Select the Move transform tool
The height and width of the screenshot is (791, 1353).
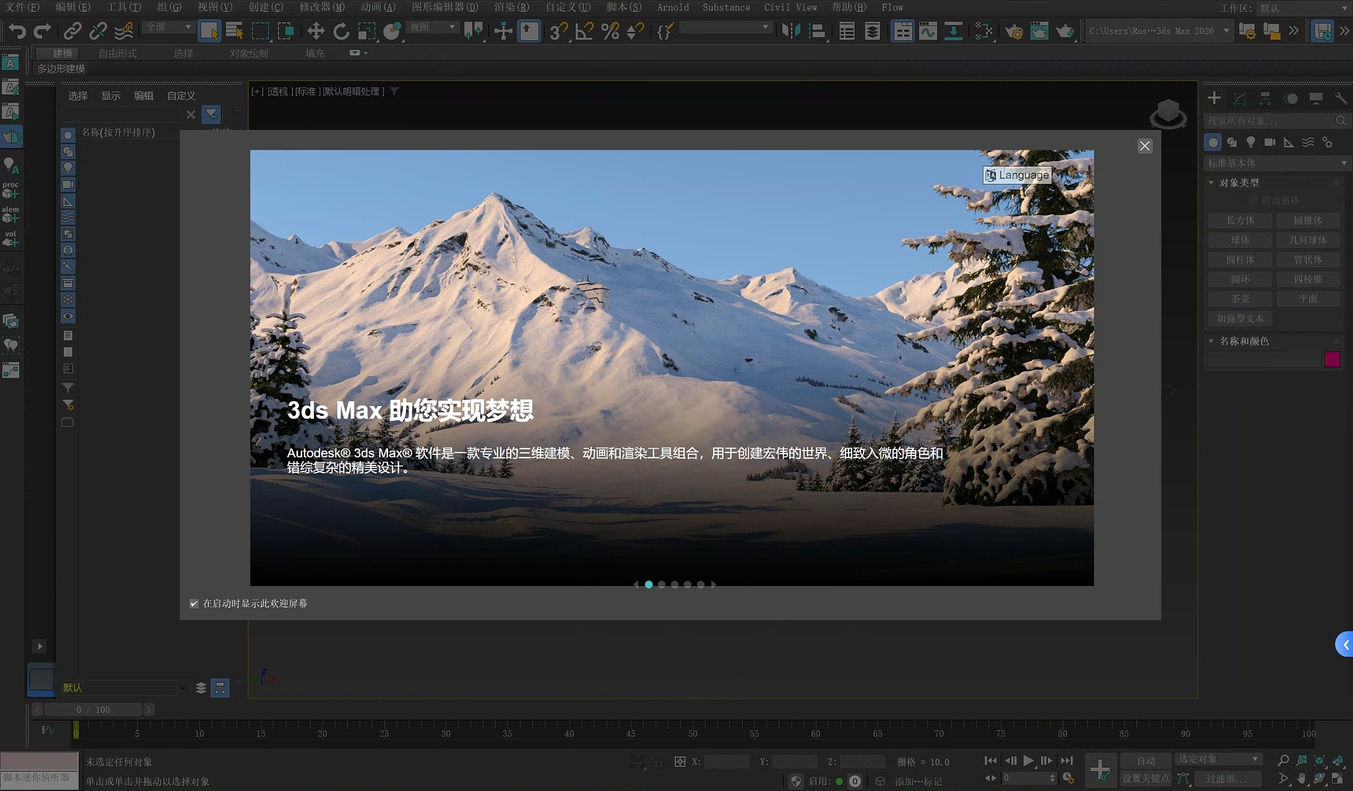coord(316,31)
